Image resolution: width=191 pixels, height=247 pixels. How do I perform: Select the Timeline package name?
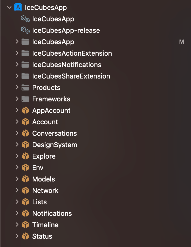[x=45, y=225]
